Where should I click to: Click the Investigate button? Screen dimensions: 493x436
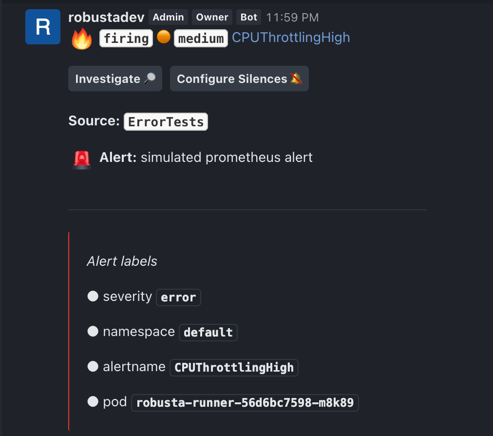click(x=115, y=79)
